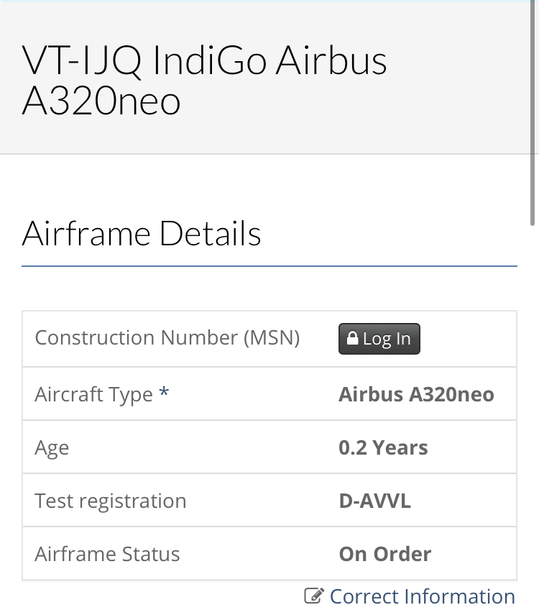Click the Aircraft Type label text
The height and width of the screenshot is (610, 539).
click(x=93, y=394)
